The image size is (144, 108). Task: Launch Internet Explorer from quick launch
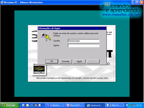point(32,105)
